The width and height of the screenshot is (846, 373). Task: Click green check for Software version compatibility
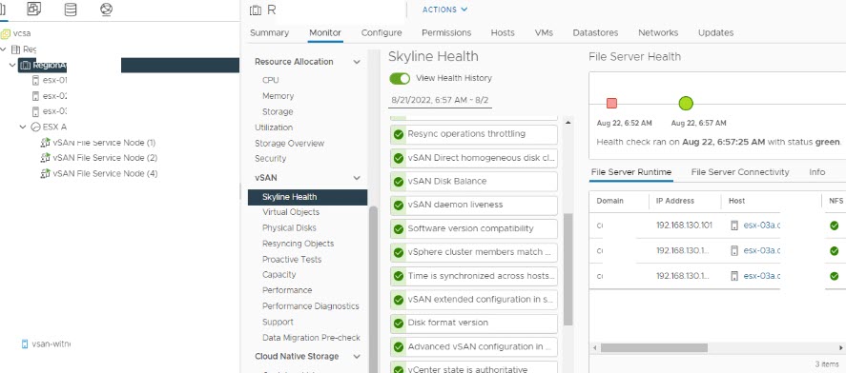coord(399,228)
